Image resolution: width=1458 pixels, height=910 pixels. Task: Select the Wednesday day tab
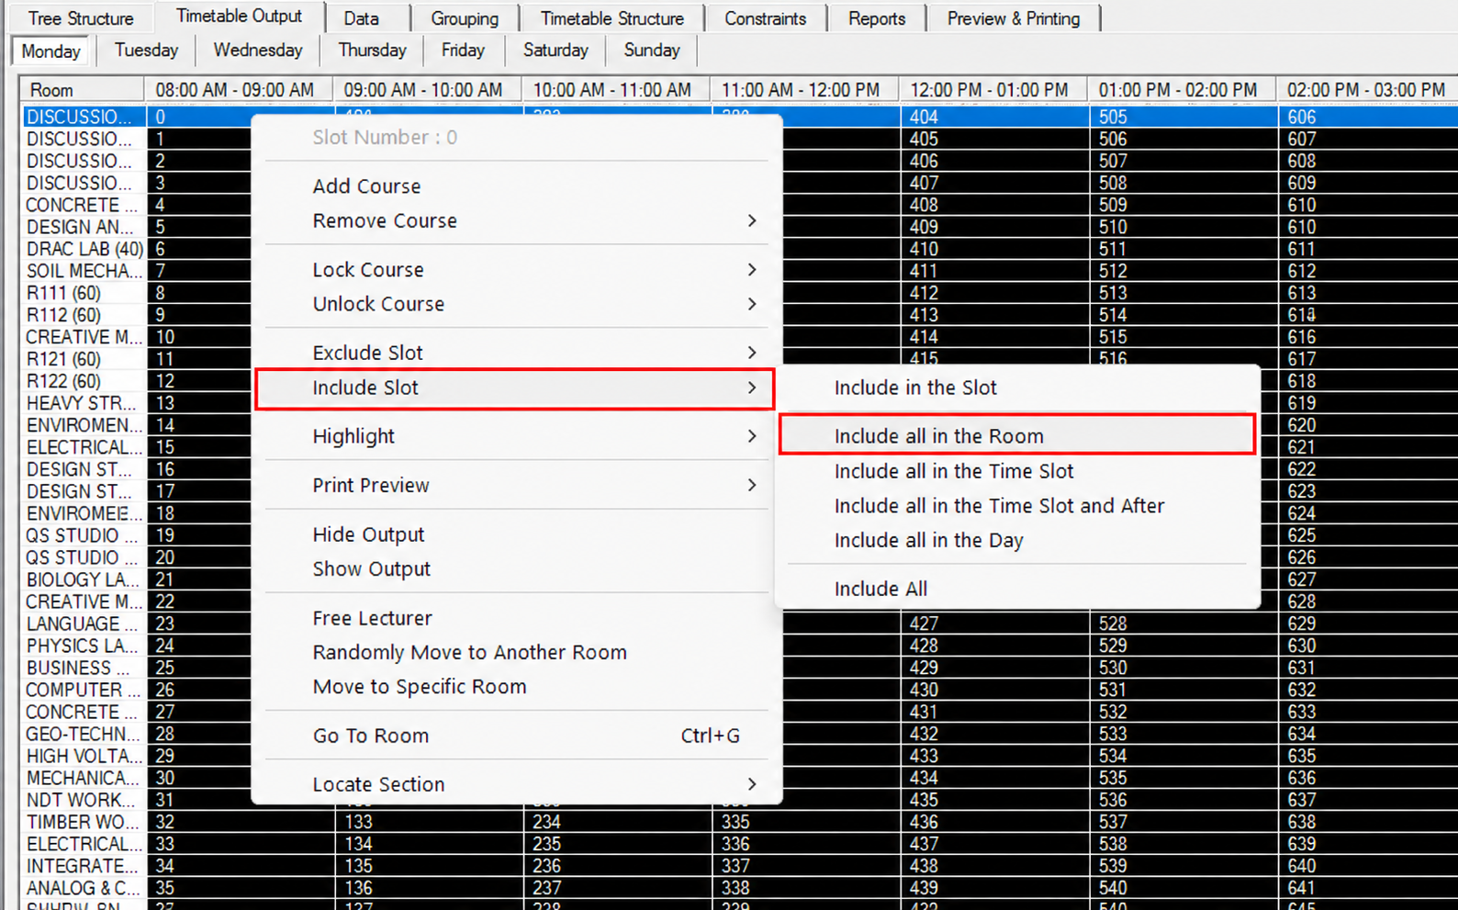click(258, 51)
